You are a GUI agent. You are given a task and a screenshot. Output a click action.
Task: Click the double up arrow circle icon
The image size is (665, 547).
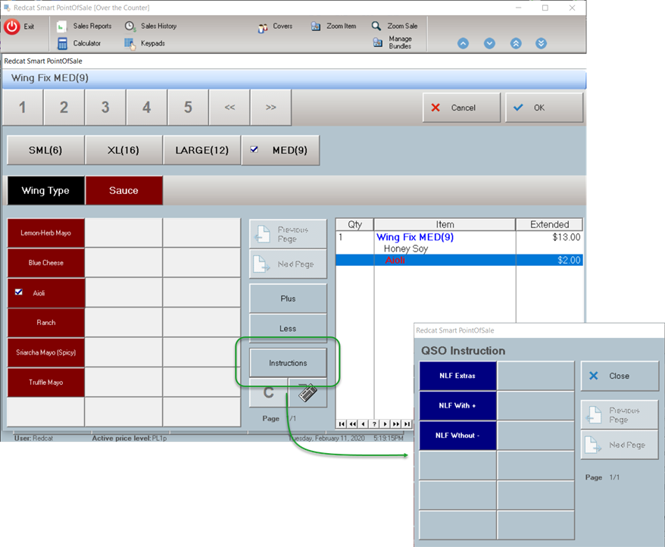click(x=516, y=43)
